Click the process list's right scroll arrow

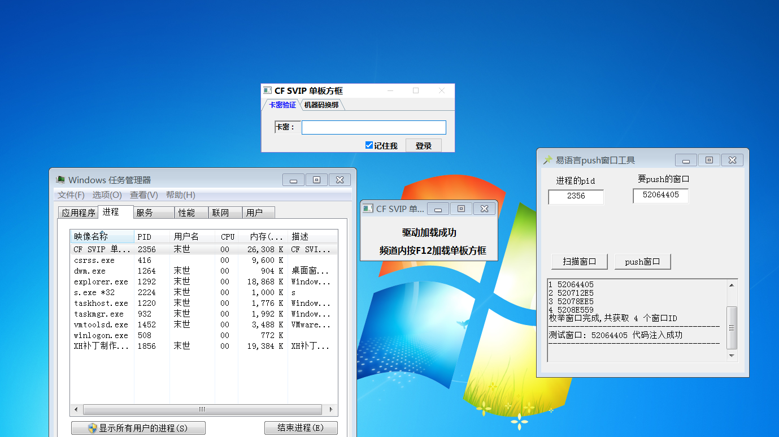(332, 409)
